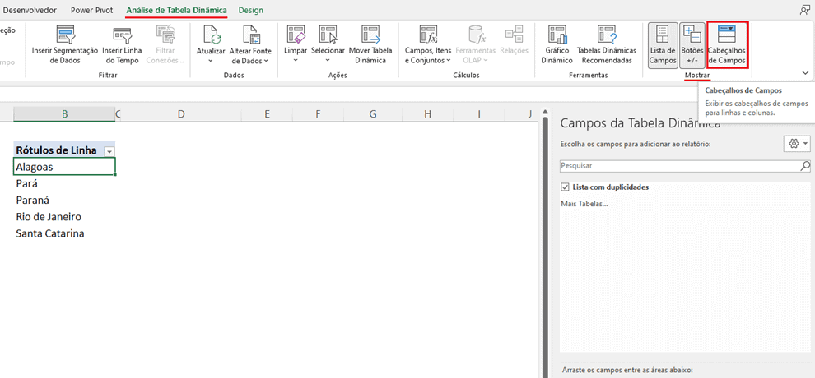This screenshot has width=815, height=378.
Task: Open the Power Pivot tab
Action: point(92,10)
